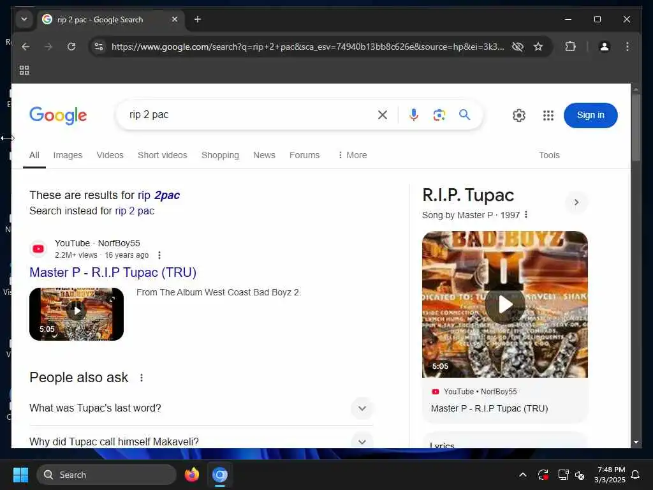Viewport: 653px width, 490px height.
Task: Play the small 5:05 video thumbnail
Action: coord(77,314)
